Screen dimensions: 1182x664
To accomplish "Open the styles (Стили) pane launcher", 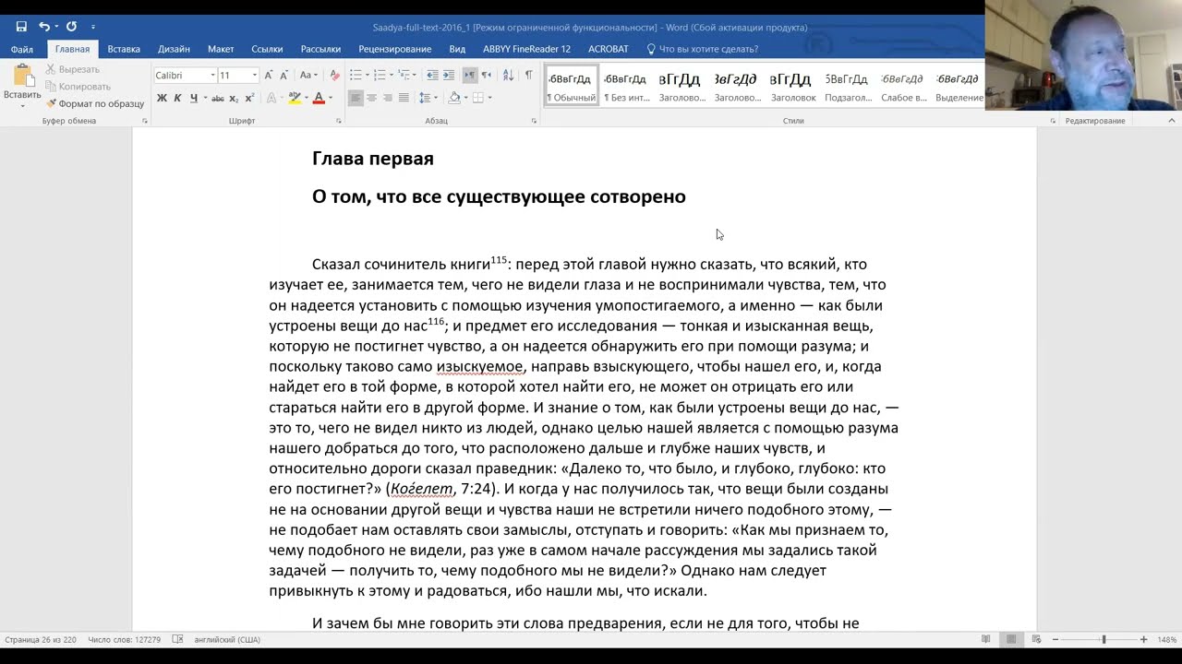I will click(1053, 121).
